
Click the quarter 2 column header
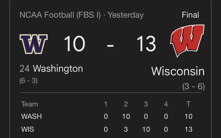[126, 104]
